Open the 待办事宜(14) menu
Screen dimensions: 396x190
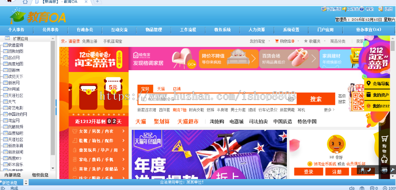369,30
